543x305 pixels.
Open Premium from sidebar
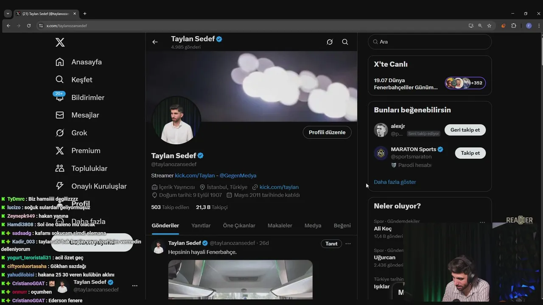(x=78, y=151)
